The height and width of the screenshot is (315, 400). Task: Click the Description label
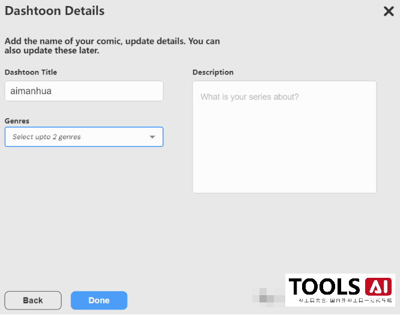click(213, 72)
